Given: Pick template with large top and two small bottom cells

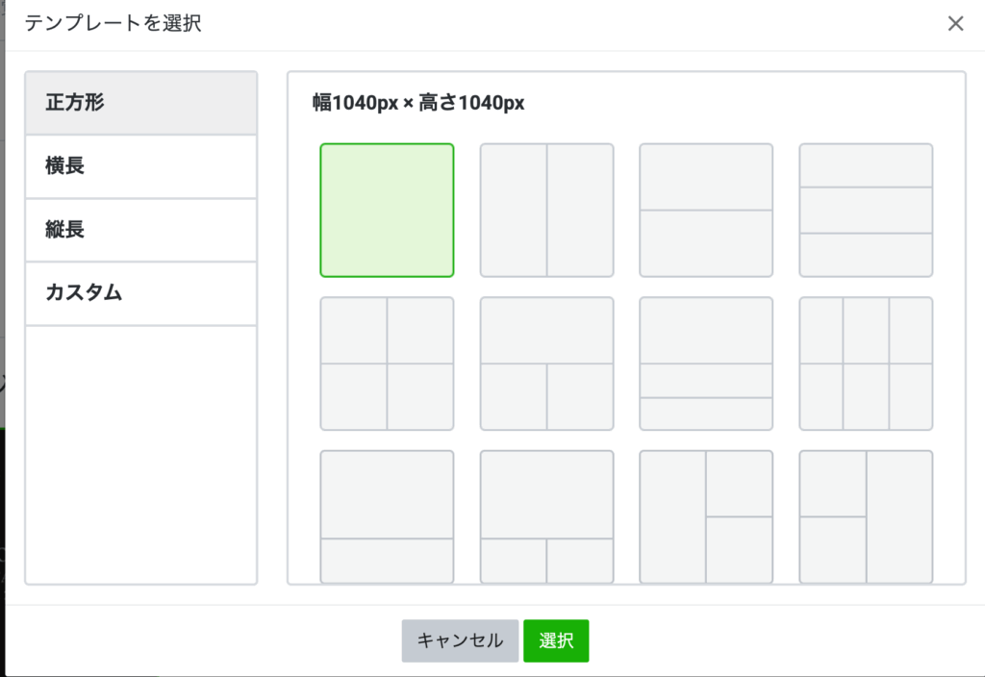Looking at the screenshot, I should coord(546,516).
